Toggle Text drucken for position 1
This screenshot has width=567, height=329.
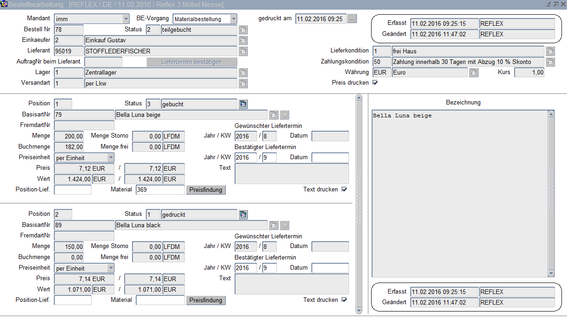tap(344, 190)
